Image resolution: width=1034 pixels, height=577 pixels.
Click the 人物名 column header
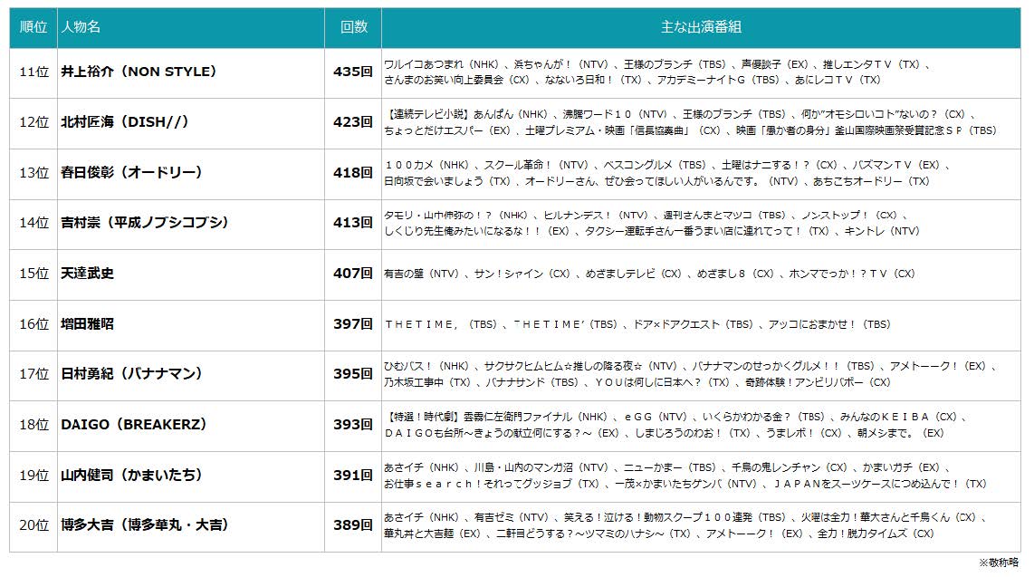click(81, 27)
